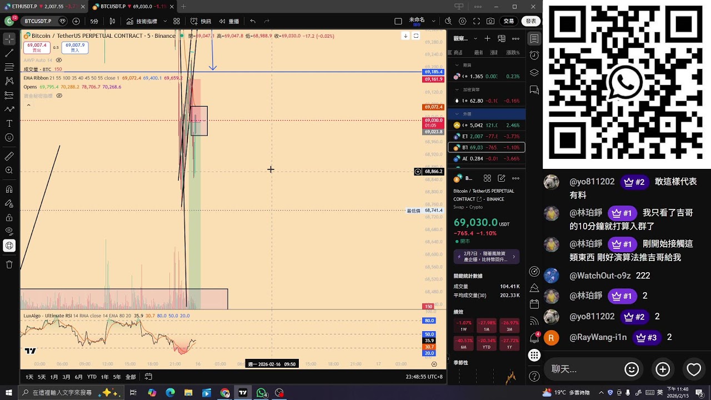The image size is (711, 400).
Task: Click the 69,007.9 買入 buy button
Action: coord(75,47)
